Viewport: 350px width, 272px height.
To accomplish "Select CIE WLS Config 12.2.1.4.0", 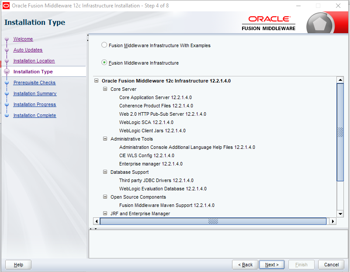I will click(147, 155).
